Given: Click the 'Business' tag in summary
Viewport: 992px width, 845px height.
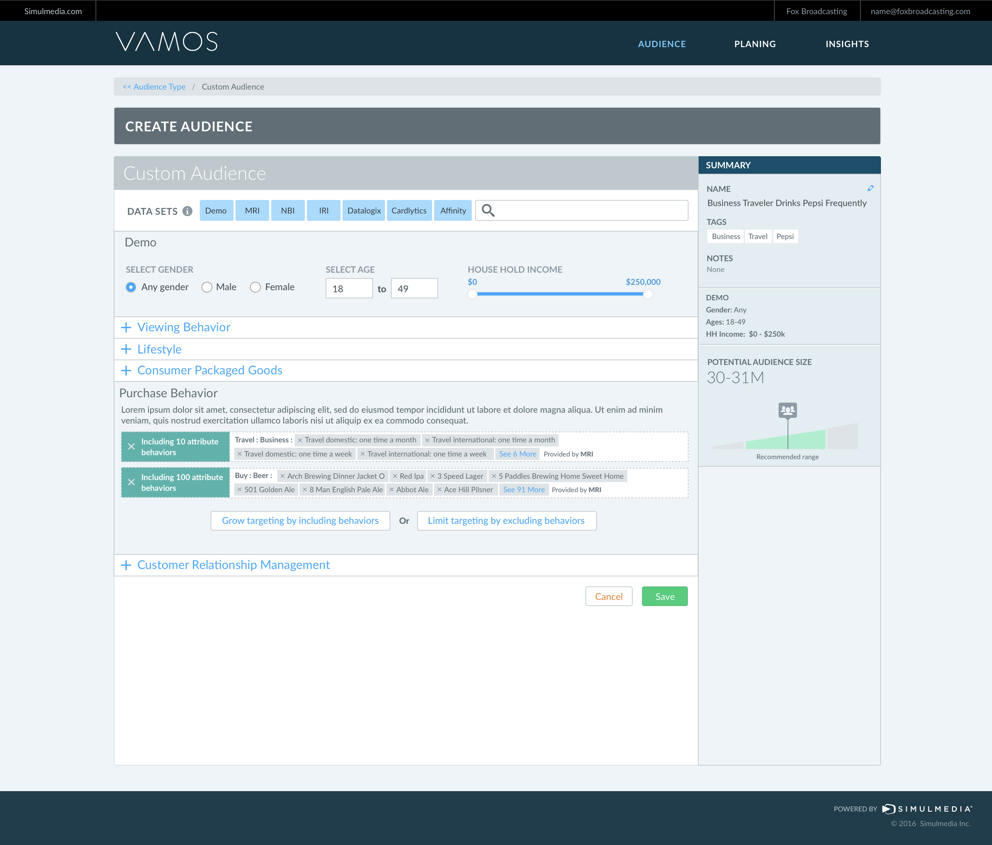Looking at the screenshot, I should (725, 237).
